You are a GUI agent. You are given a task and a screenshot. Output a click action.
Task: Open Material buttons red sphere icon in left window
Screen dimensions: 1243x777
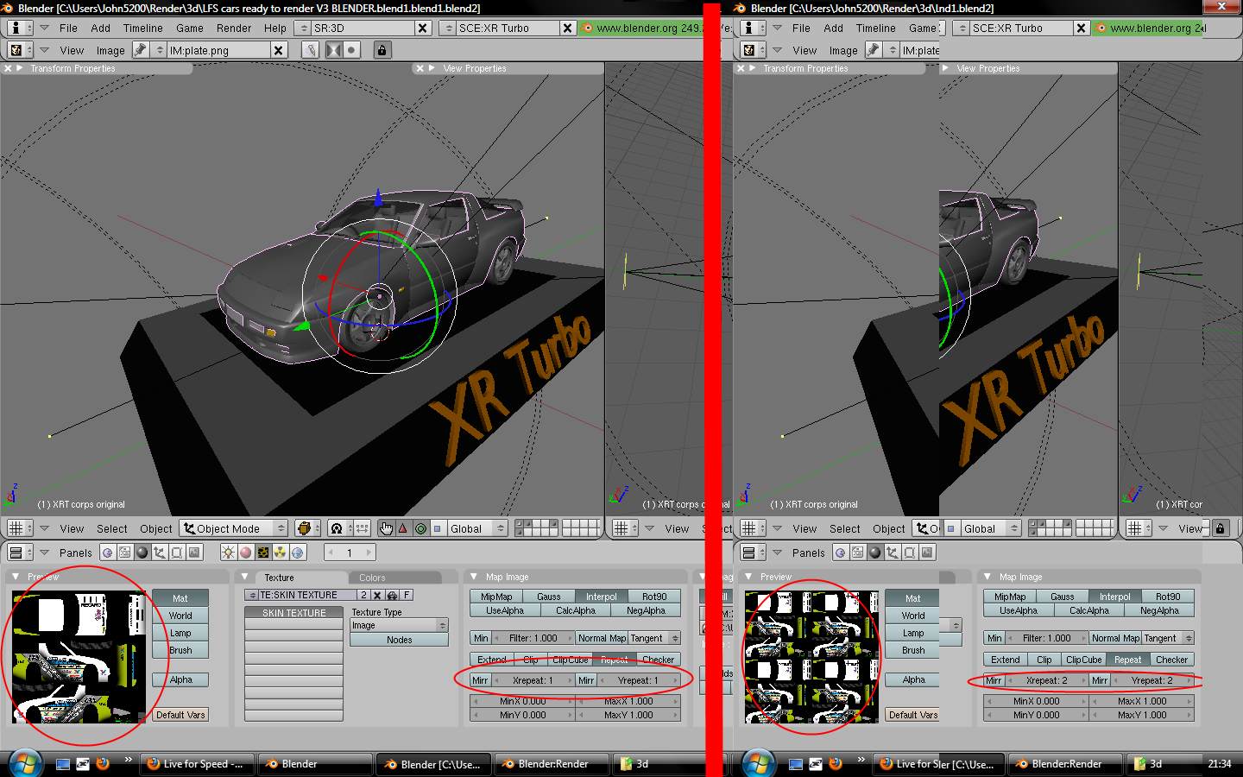pos(246,553)
